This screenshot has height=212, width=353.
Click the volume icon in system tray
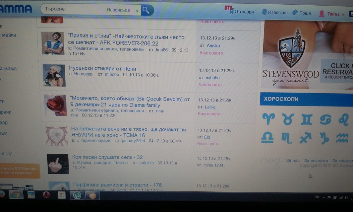346,198
